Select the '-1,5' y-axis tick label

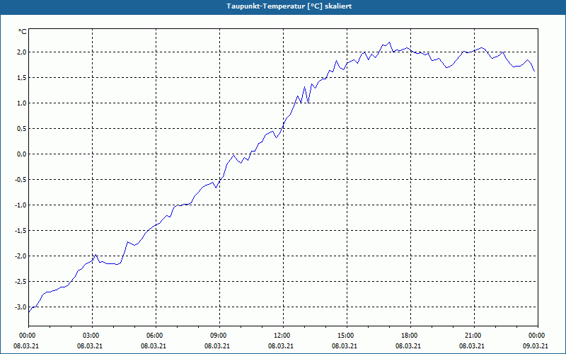pos(21,231)
